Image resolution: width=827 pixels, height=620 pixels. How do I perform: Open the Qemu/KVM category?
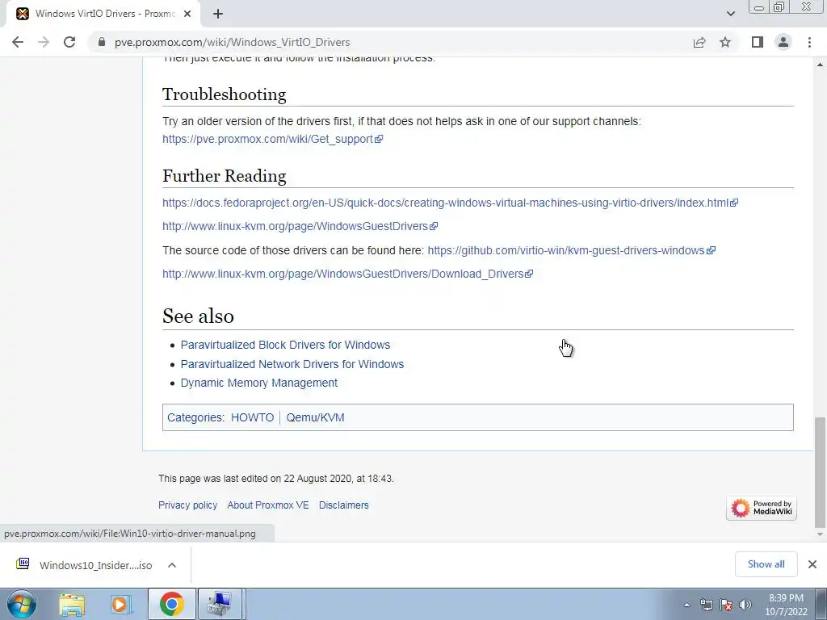click(x=316, y=417)
